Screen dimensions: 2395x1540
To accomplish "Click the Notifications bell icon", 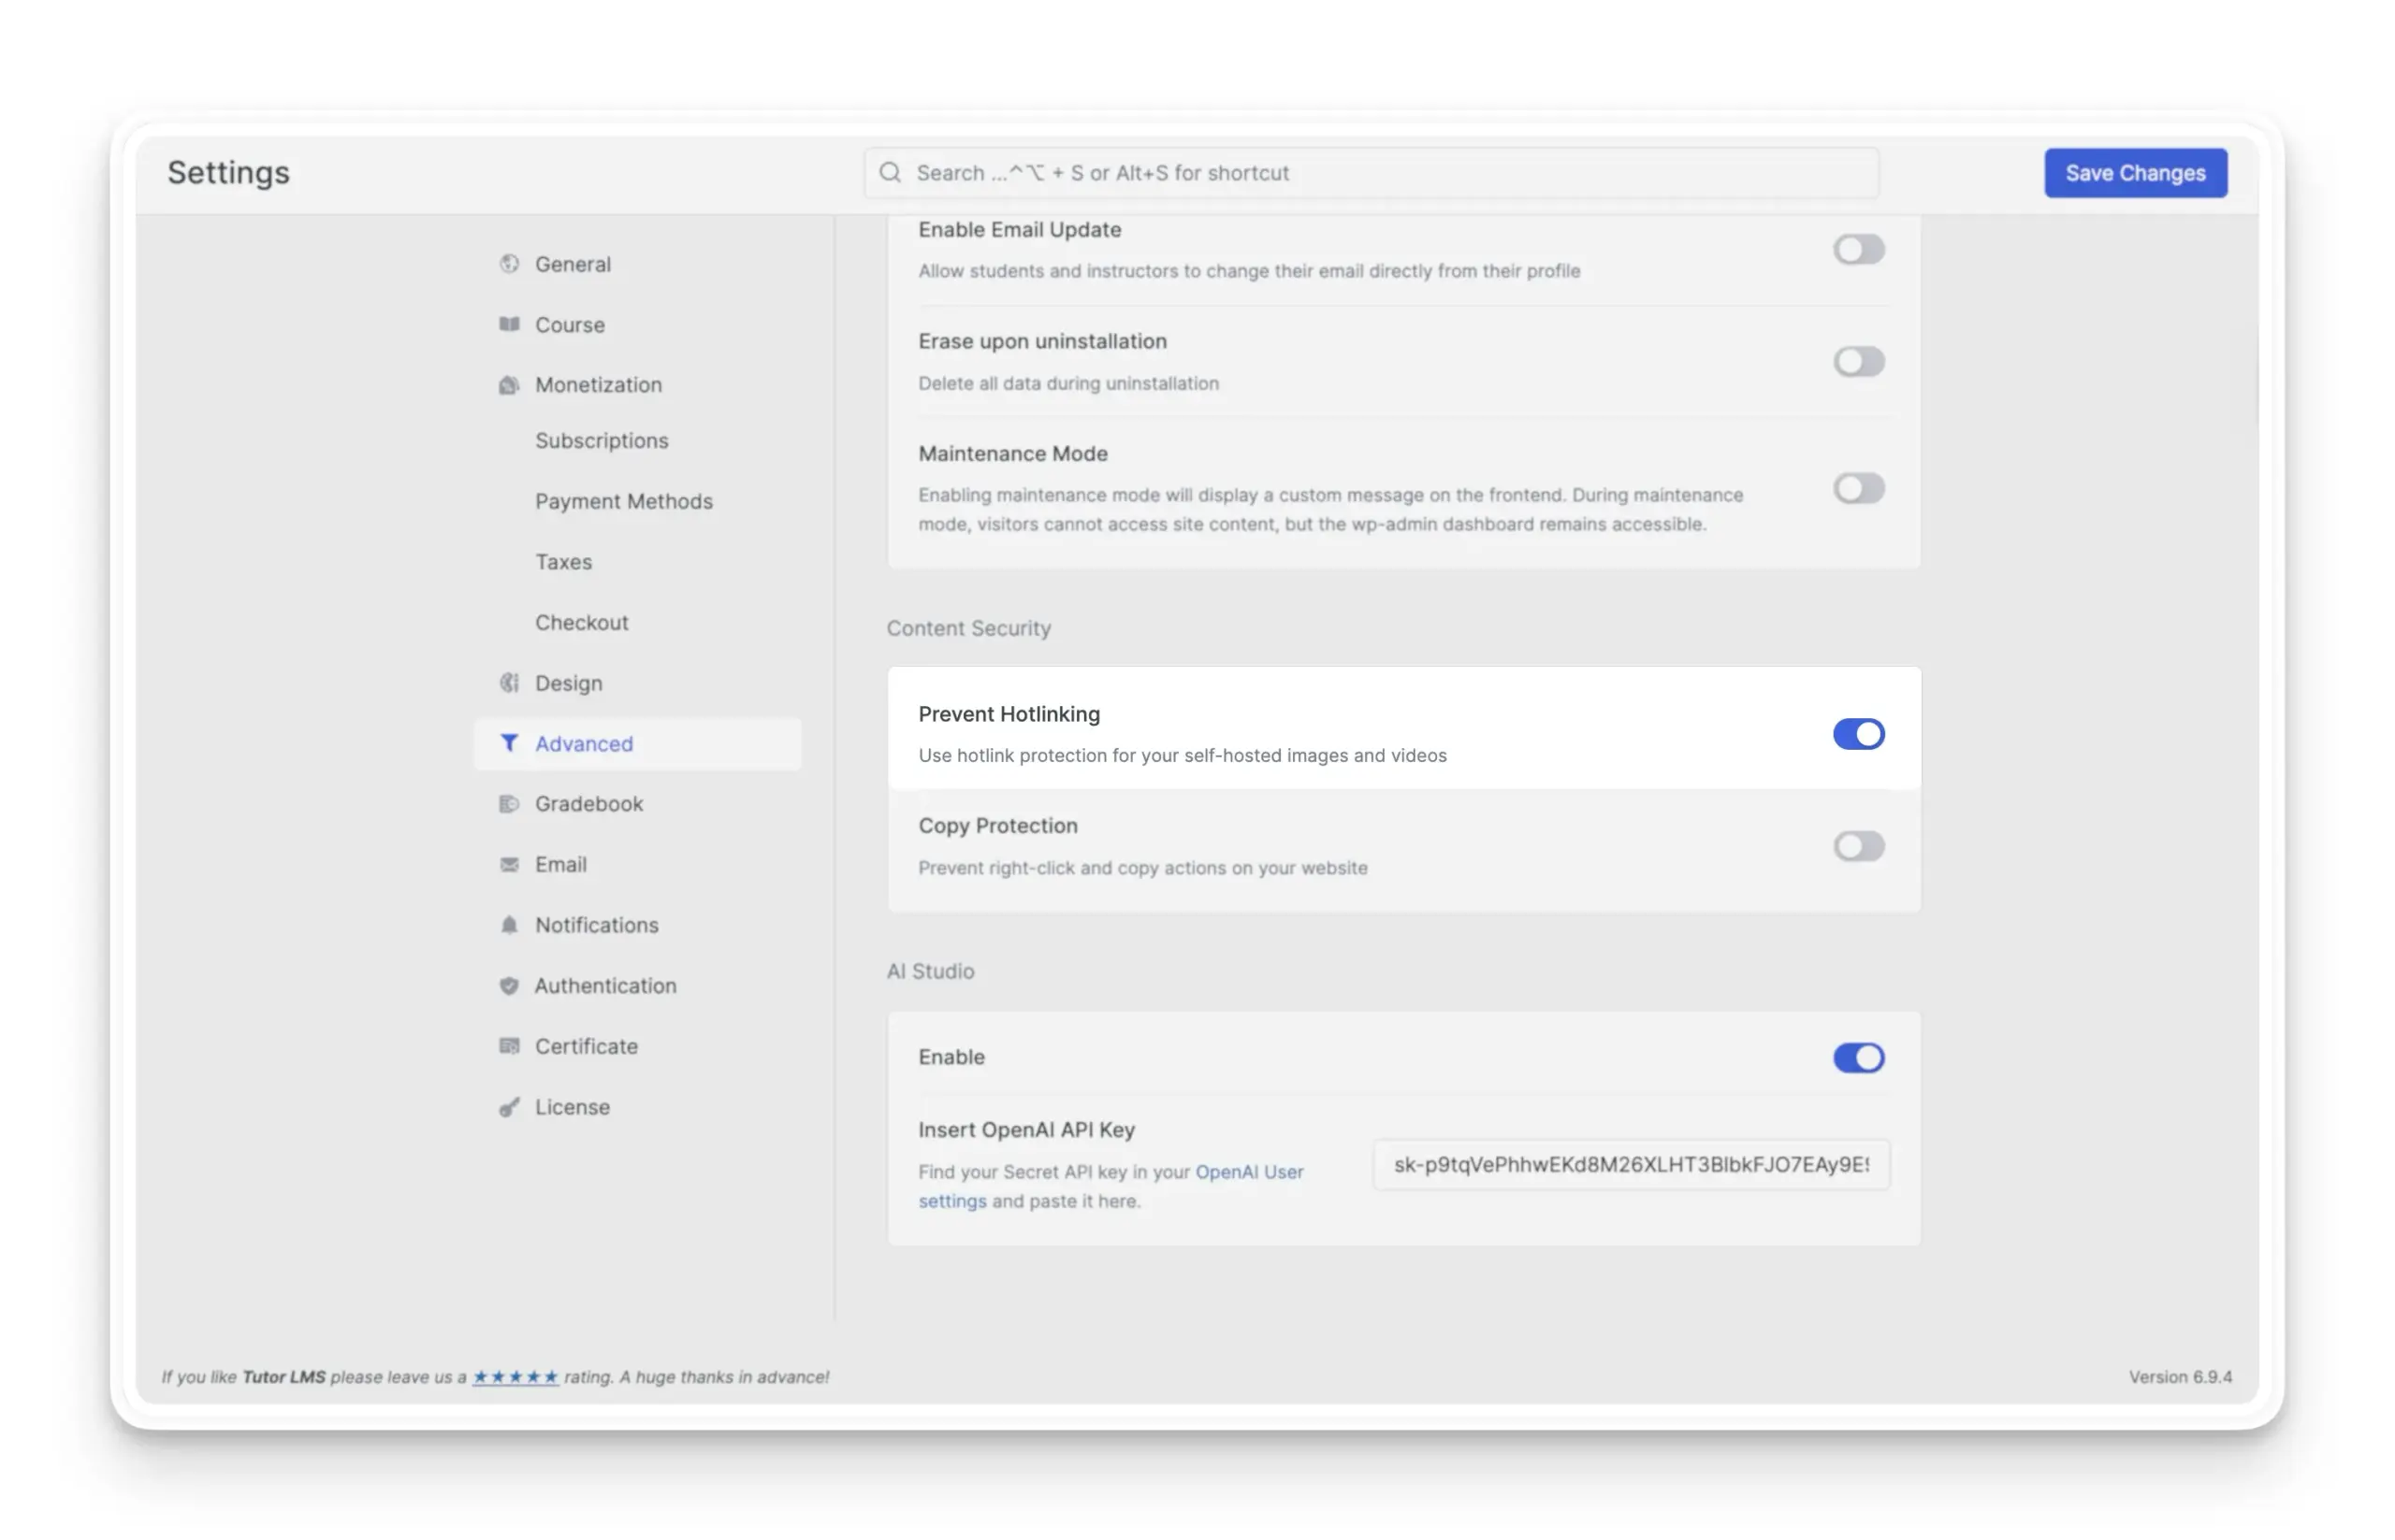I will (x=510, y=925).
